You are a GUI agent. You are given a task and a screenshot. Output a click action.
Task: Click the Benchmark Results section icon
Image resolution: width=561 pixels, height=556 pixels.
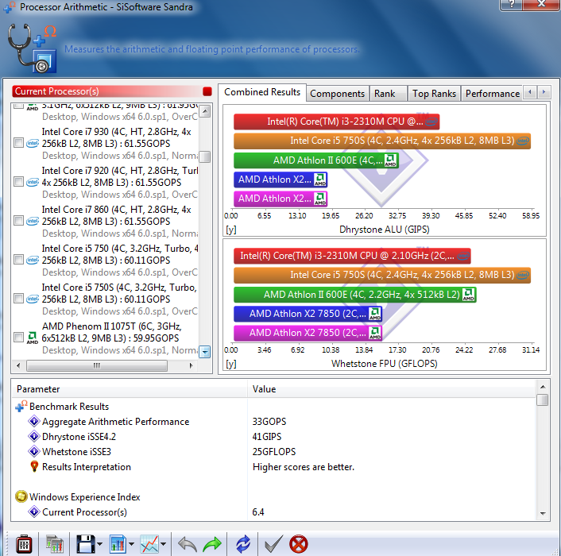[21, 406]
